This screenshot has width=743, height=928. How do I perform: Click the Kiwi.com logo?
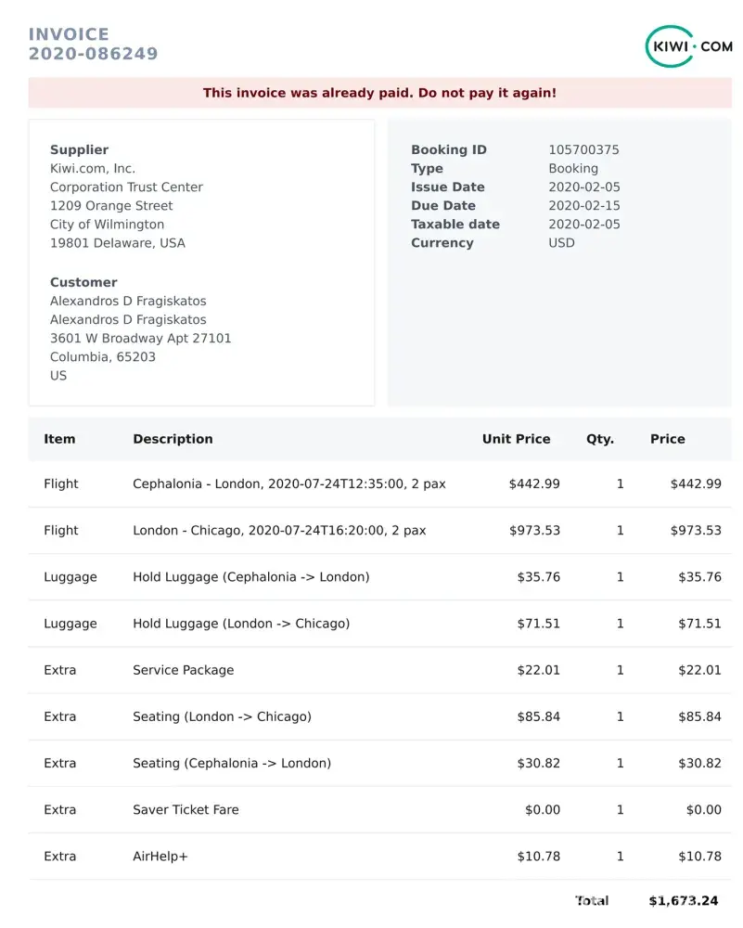pyautogui.click(x=688, y=46)
